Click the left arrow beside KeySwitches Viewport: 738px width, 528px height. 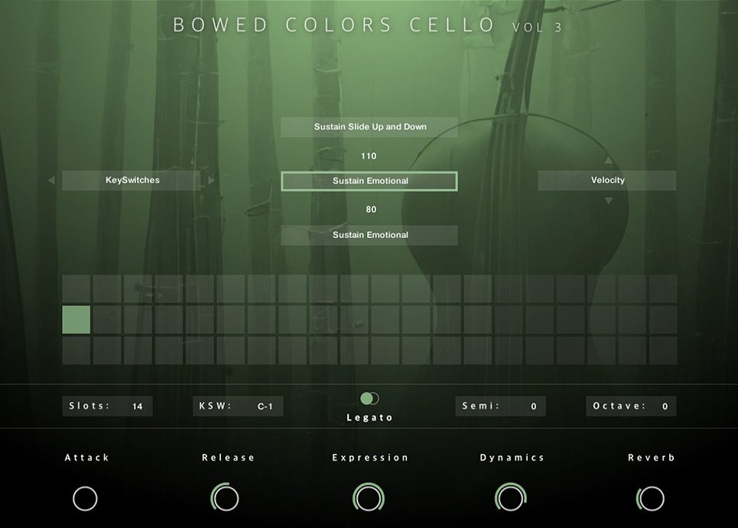click(51, 180)
